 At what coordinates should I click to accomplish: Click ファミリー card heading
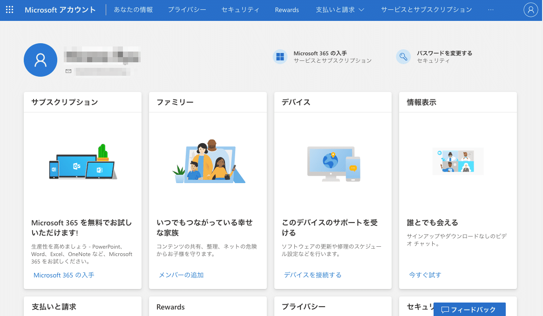[x=175, y=102]
